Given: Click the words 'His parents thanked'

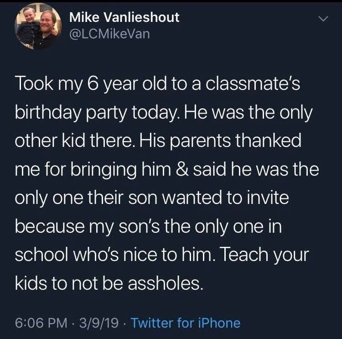Looking at the screenshot, I should tap(221, 141).
